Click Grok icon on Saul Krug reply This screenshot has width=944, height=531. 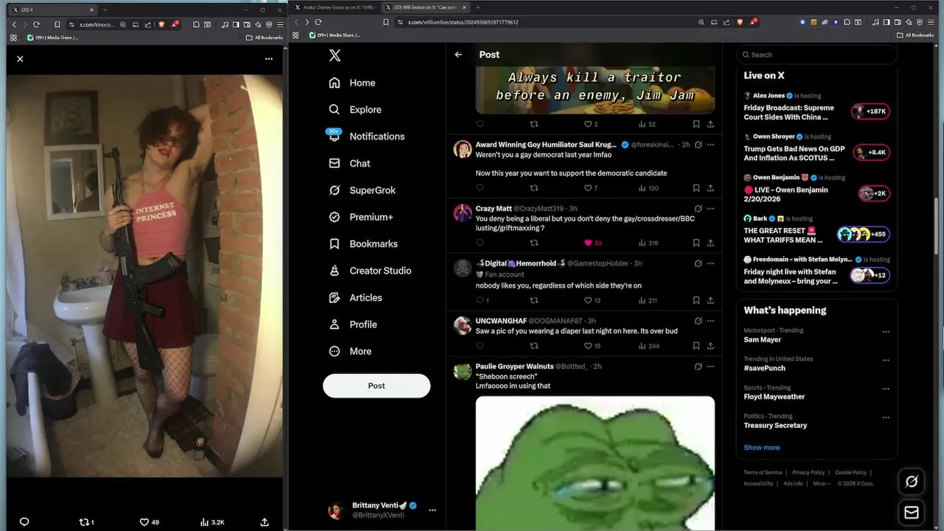(698, 145)
